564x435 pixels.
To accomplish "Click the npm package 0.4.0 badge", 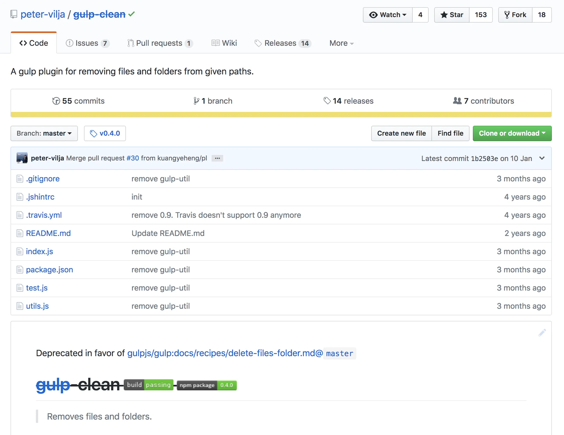I will (206, 385).
